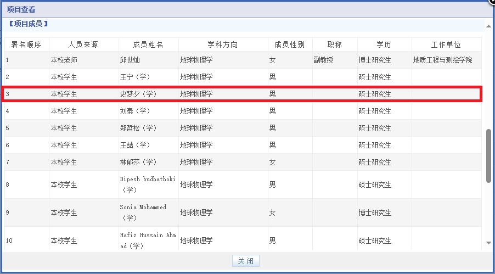Click the scrollbar down arrow

(x=488, y=243)
